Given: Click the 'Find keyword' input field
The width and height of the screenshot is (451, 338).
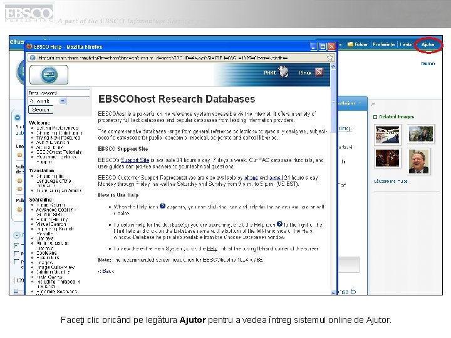Looking at the screenshot, I should point(59,93).
